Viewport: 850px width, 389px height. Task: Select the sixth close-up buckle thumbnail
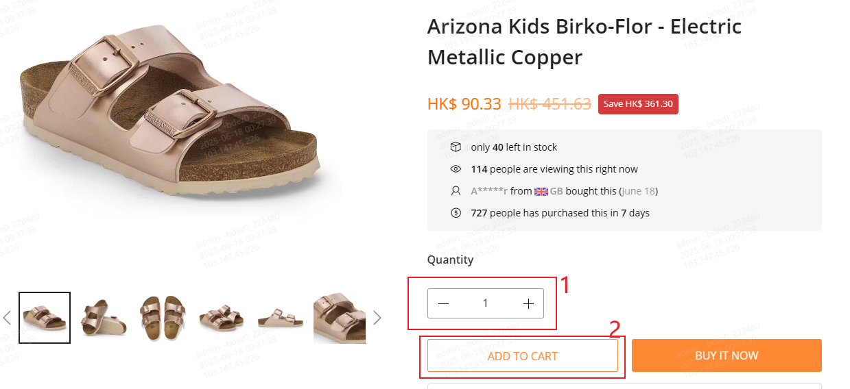[340, 318]
